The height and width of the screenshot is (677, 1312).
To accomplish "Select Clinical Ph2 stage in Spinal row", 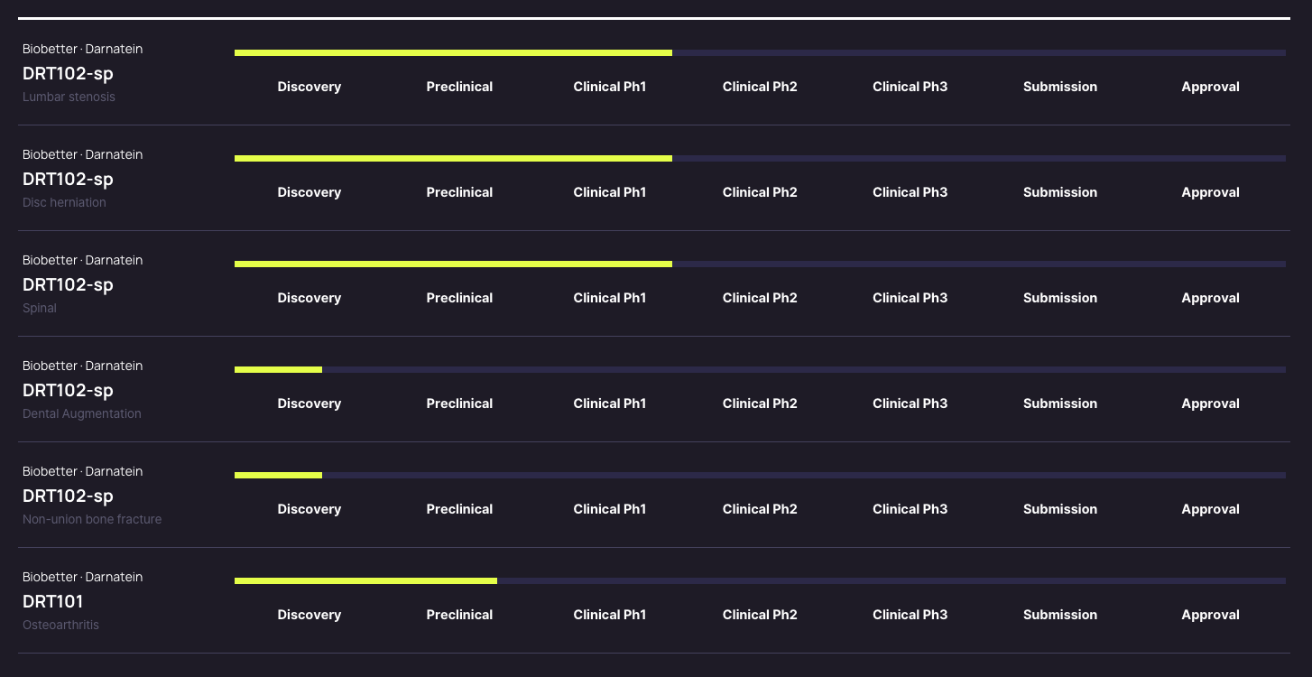I will tap(760, 298).
